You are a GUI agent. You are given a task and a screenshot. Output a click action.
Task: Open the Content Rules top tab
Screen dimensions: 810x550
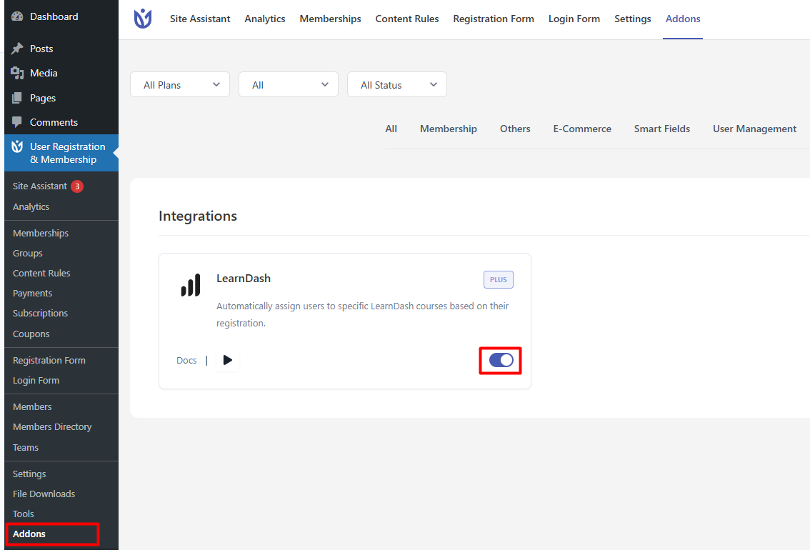point(407,19)
